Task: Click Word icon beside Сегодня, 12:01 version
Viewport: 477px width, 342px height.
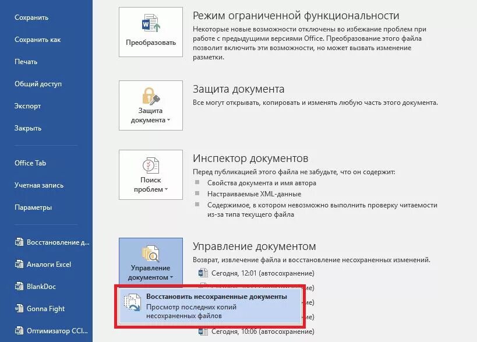Action: pos(203,273)
